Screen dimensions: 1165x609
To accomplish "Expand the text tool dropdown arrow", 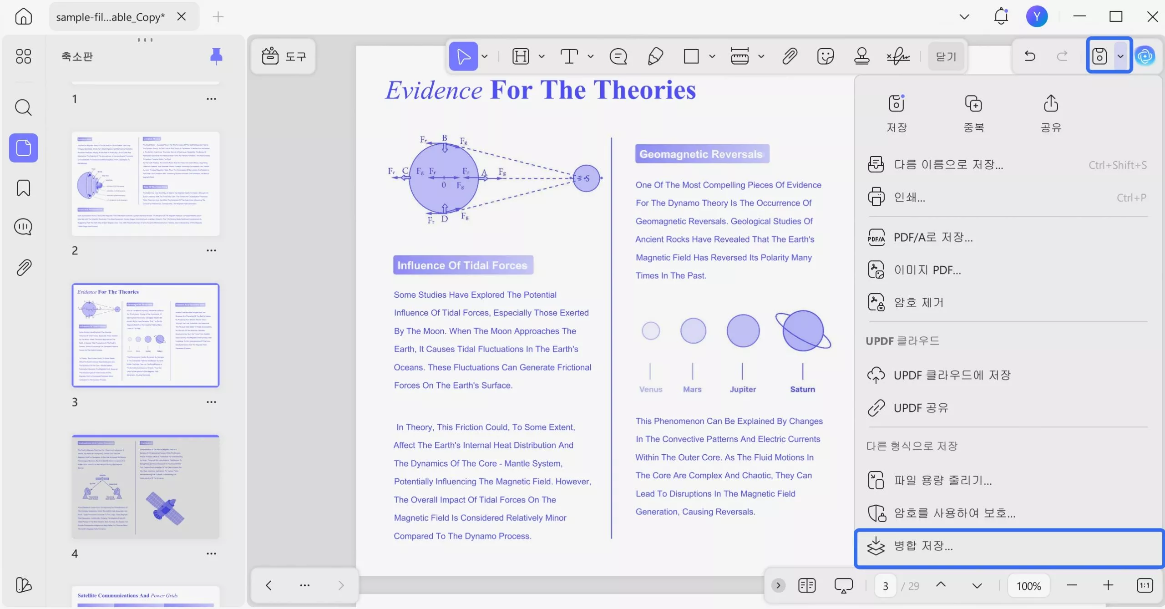I will (591, 56).
